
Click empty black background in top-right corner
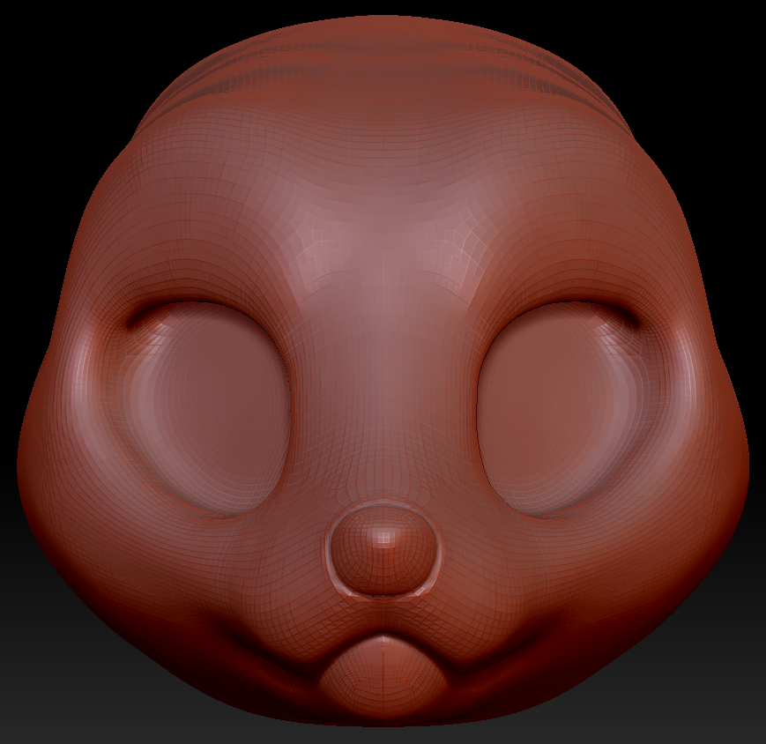point(732,35)
